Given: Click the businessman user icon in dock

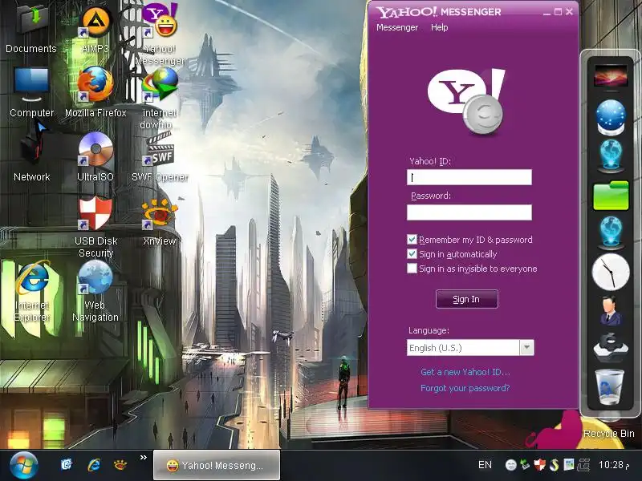Looking at the screenshot, I should [x=611, y=311].
